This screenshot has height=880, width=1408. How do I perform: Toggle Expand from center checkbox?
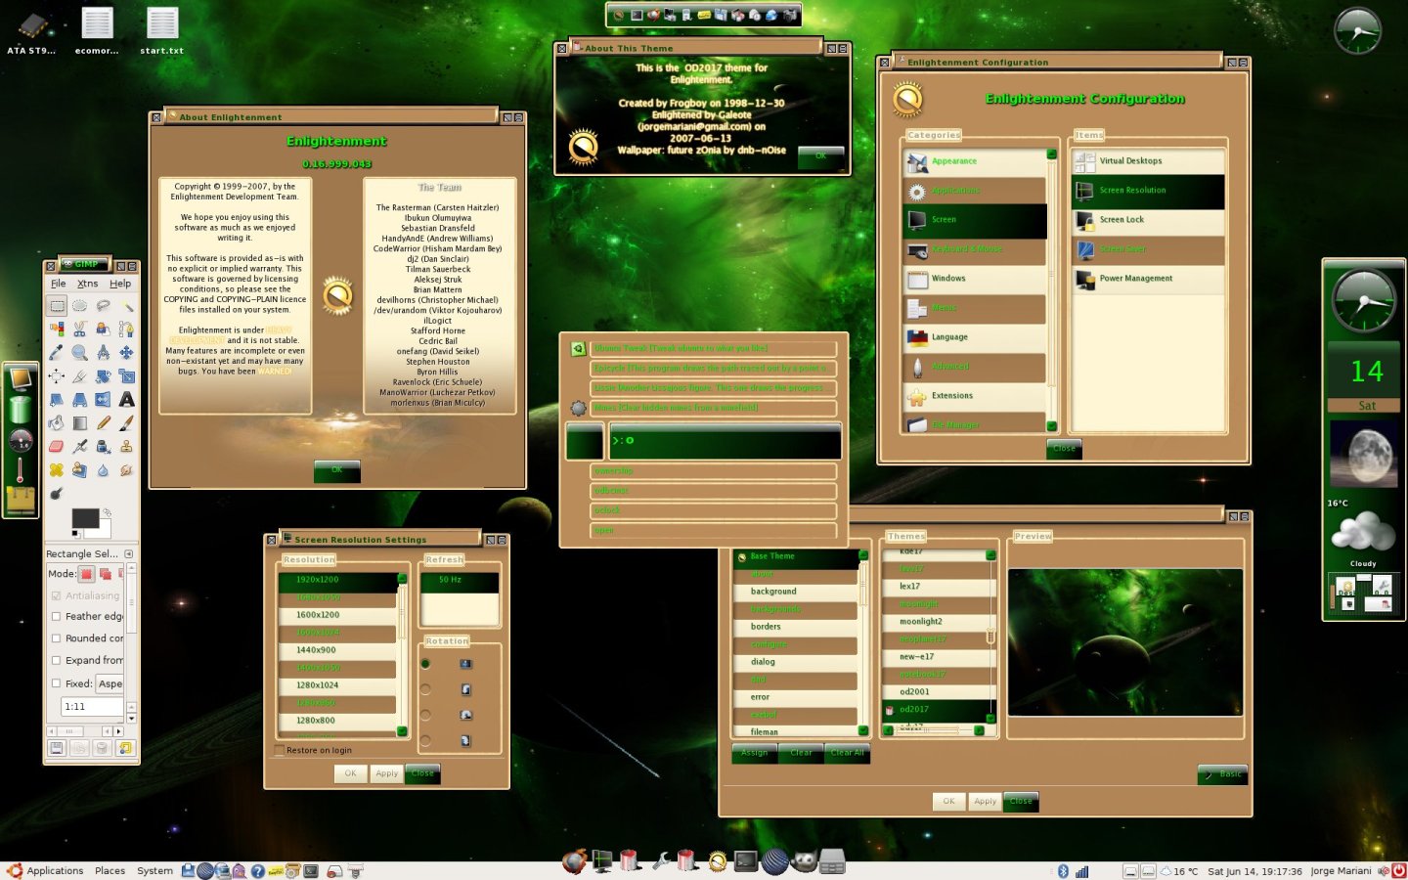pos(56,660)
